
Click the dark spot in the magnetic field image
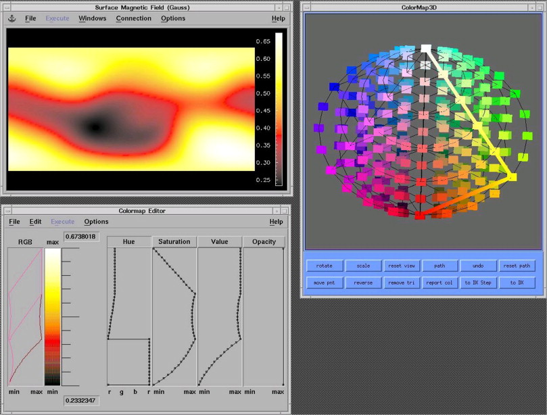point(95,126)
